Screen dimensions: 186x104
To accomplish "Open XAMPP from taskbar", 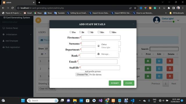I will pyautogui.click(x=113, y=101).
